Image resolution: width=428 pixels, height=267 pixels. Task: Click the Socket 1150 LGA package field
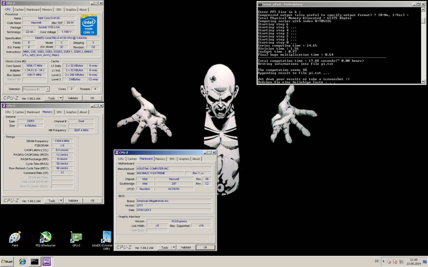(x=49, y=27)
